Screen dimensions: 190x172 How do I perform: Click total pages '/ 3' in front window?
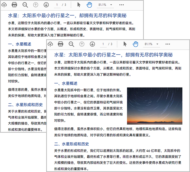(x=110, y=44)
